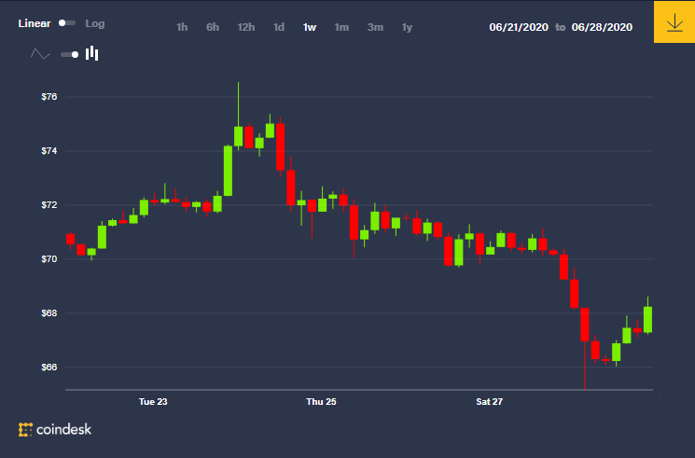Click the Thu 25 date label
This screenshot has height=458, width=695.
321,402
